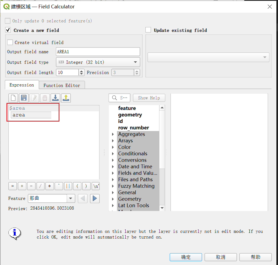Image resolution: width=278 pixels, height=265 pixels.
Task: Go to next feature arrow
Action: pyautogui.click(x=95, y=198)
